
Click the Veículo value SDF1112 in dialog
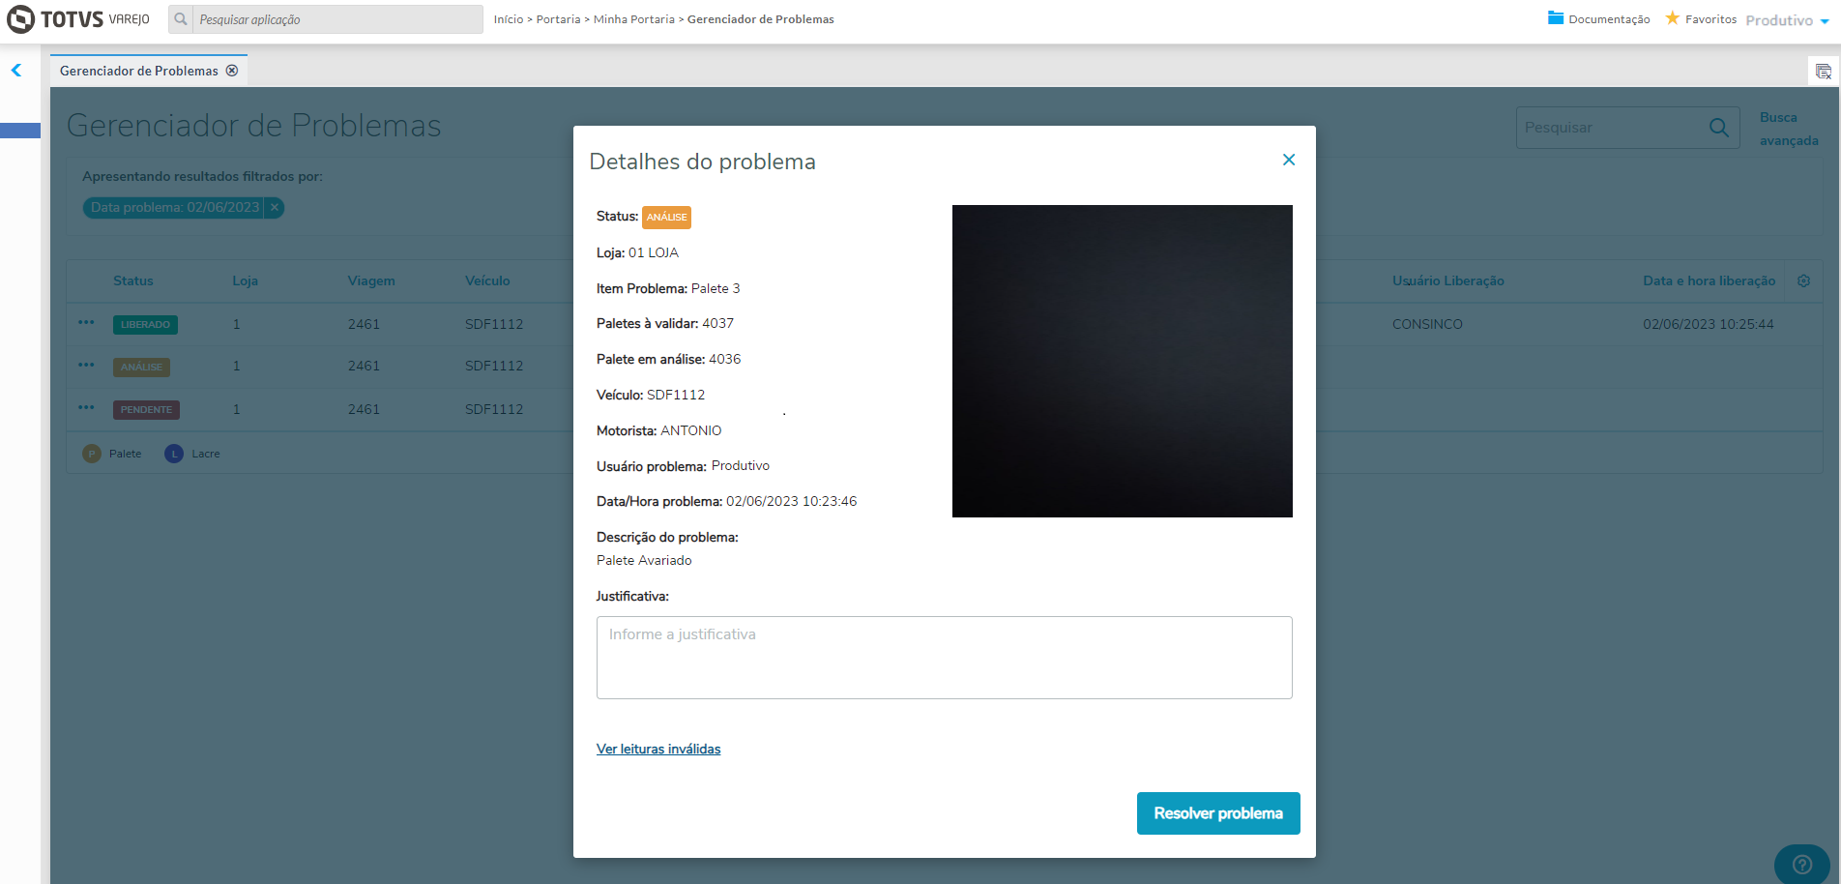(x=676, y=395)
